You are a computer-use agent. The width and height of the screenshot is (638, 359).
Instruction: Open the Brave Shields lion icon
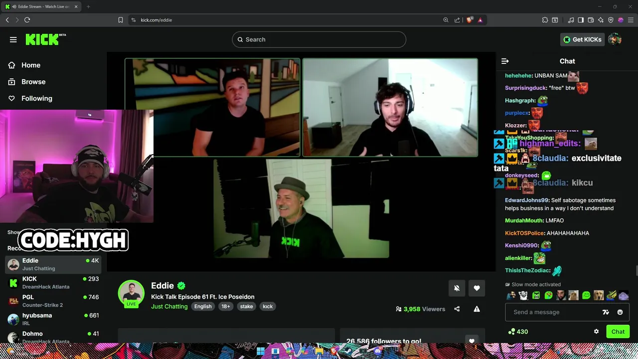point(470,20)
